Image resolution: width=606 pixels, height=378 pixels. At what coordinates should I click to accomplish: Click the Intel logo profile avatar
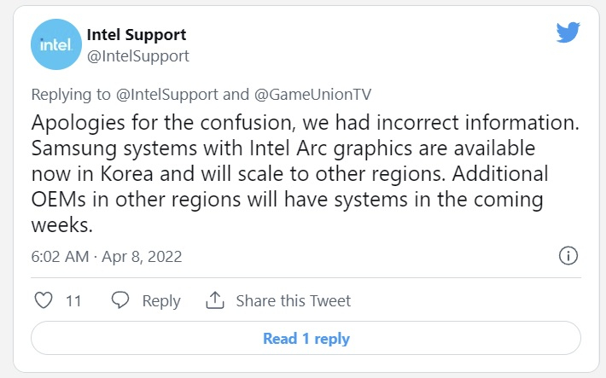tap(56, 45)
